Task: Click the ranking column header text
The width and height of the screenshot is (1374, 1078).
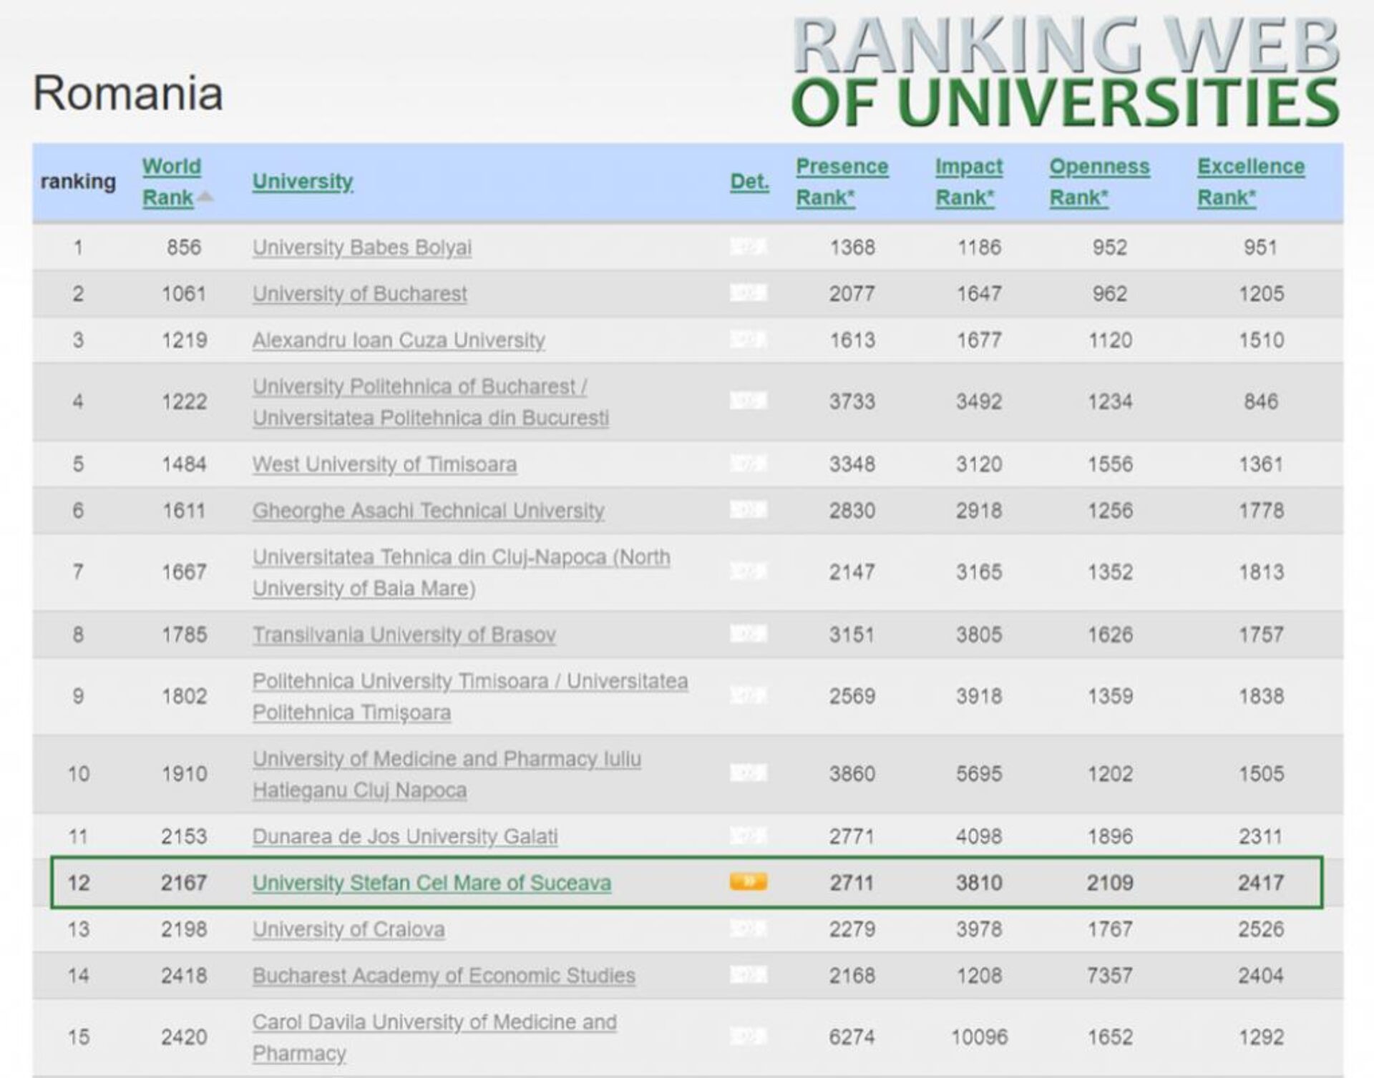Action: (x=78, y=182)
